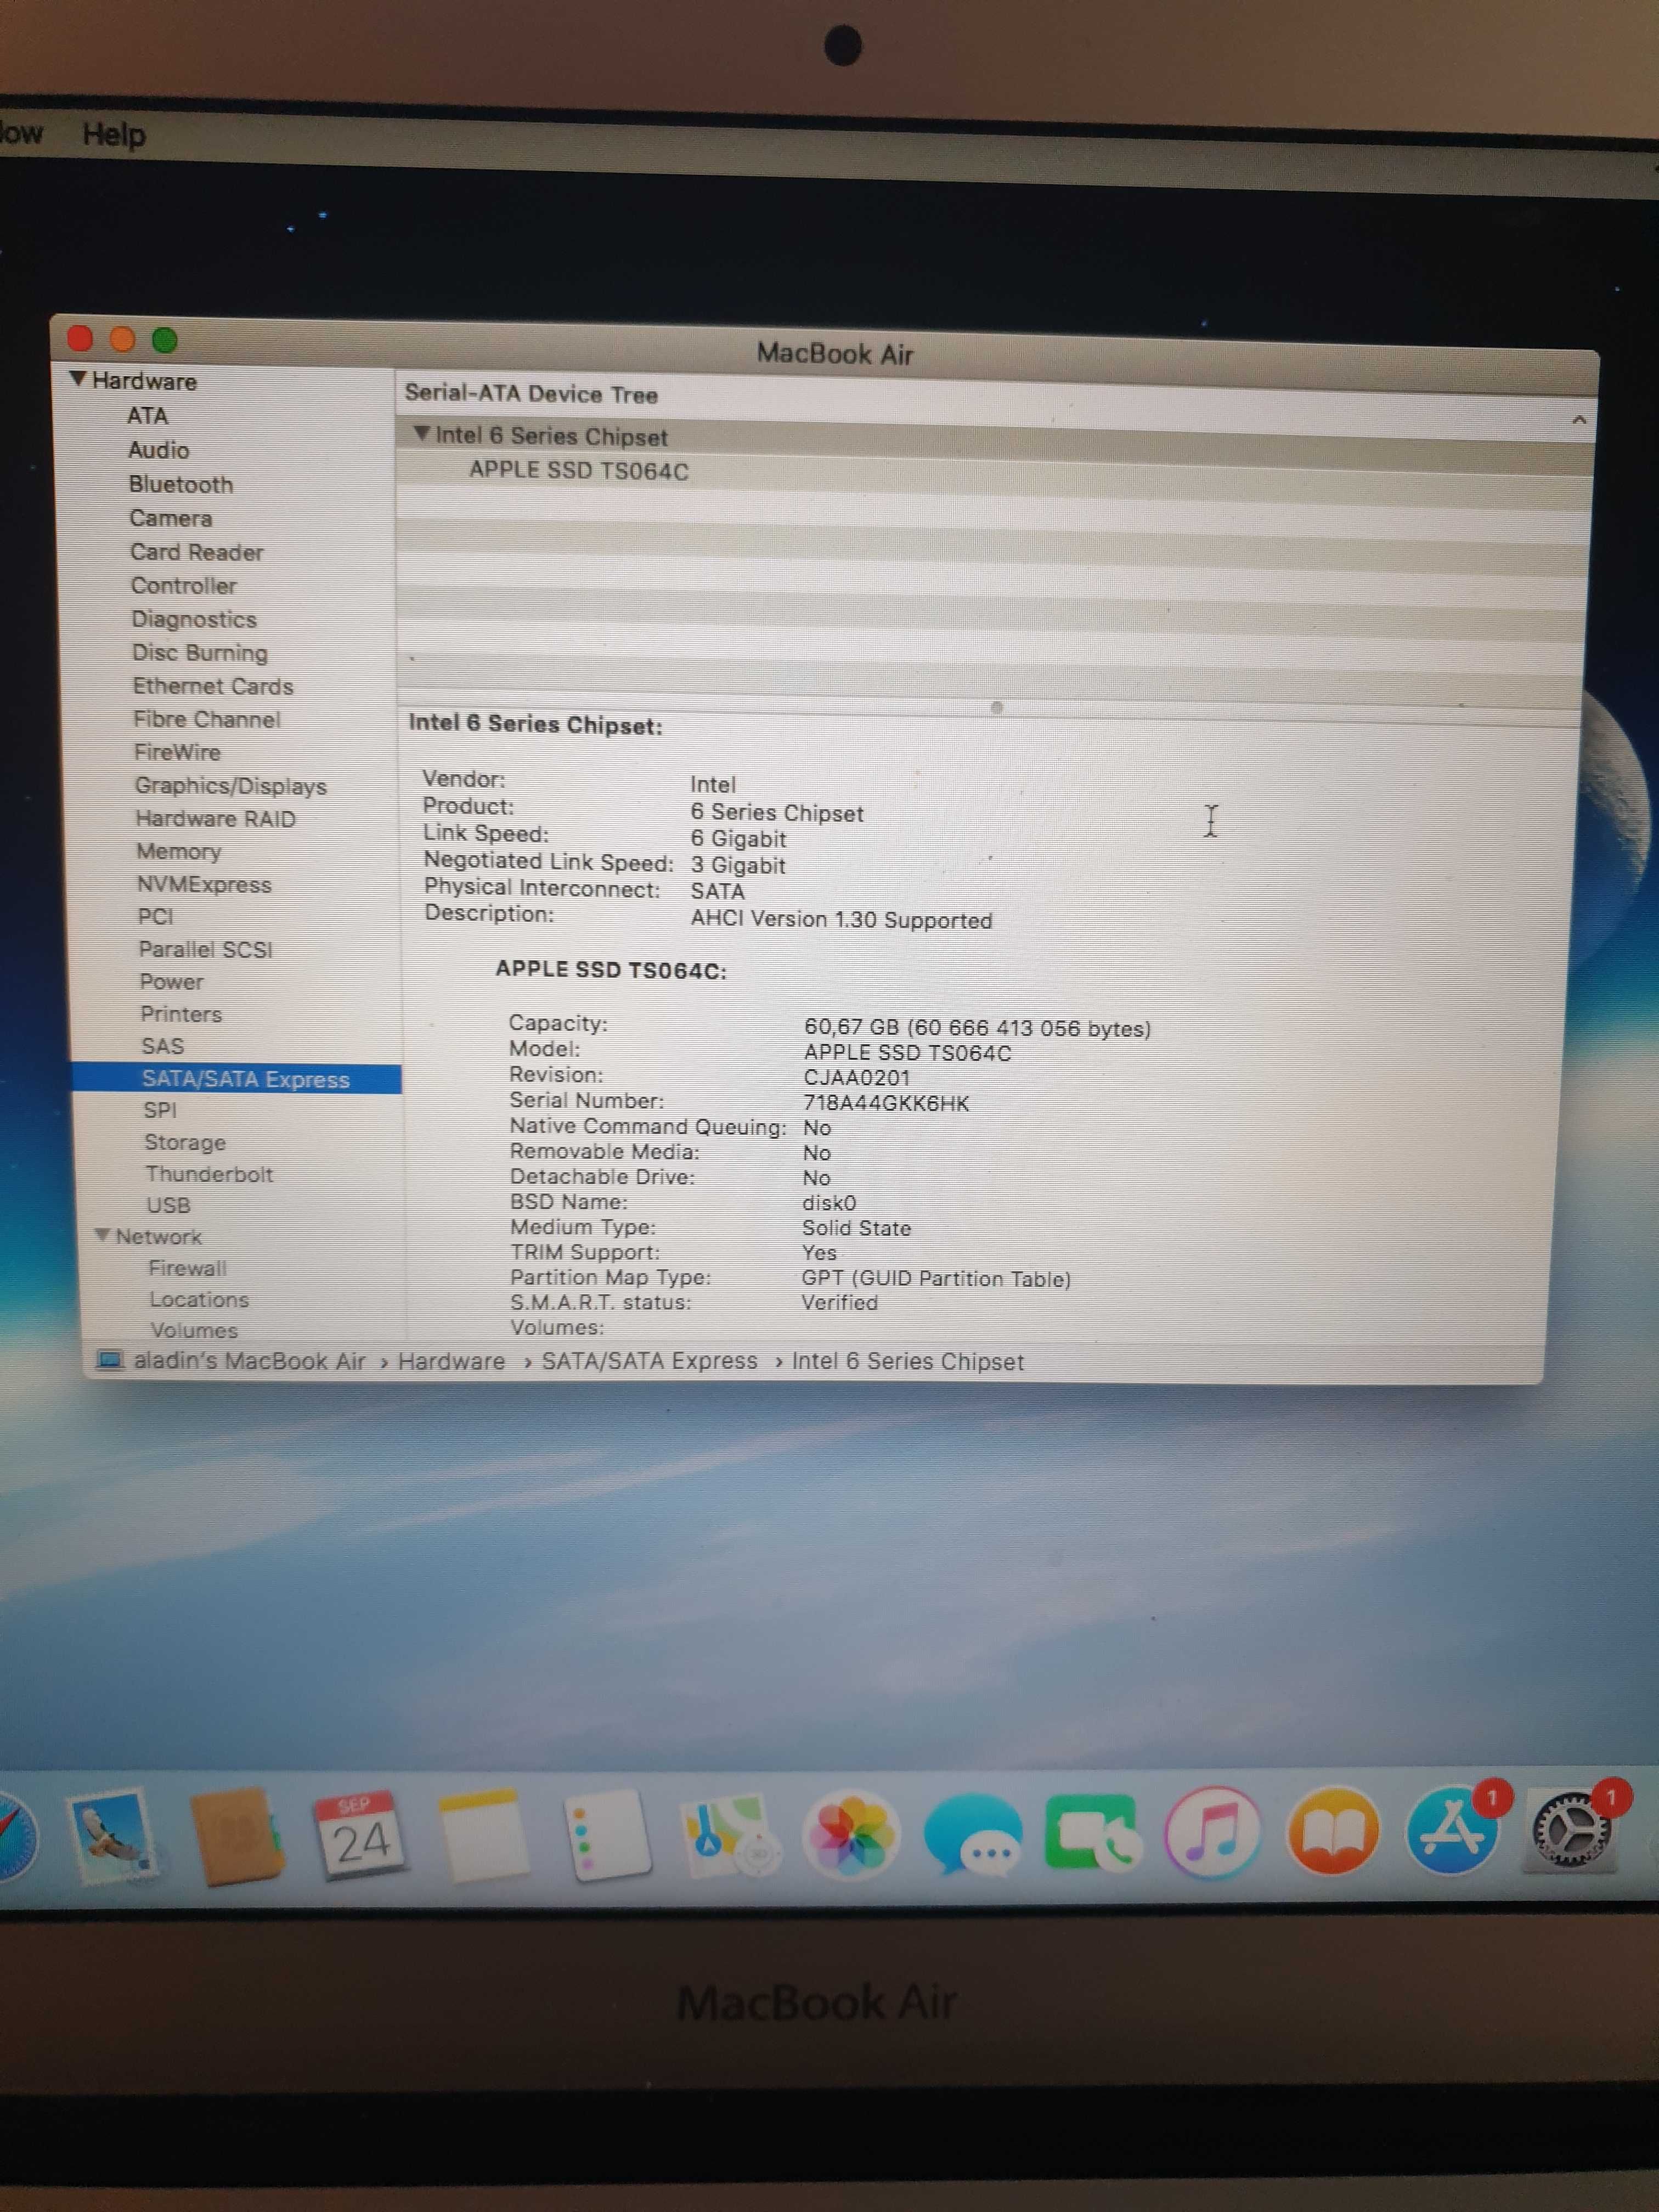Select APPLE SSD TS064C in device tree
The width and height of the screenshot is (1659, 2212).
579,470
